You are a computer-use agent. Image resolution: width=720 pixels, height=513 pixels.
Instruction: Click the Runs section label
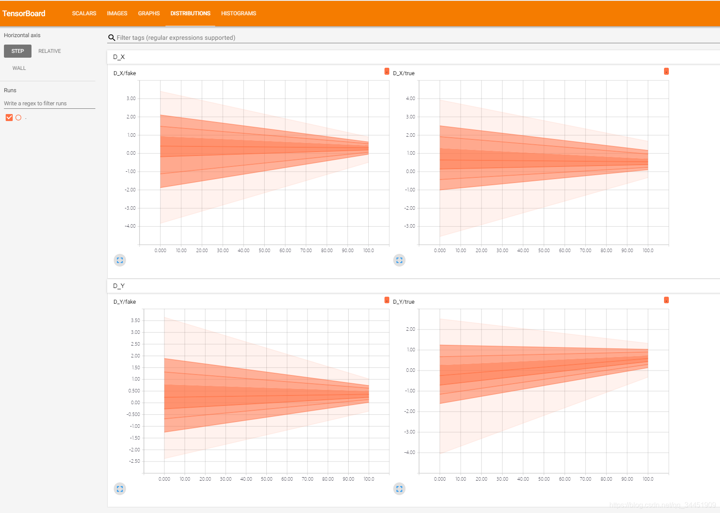point(10,90)
